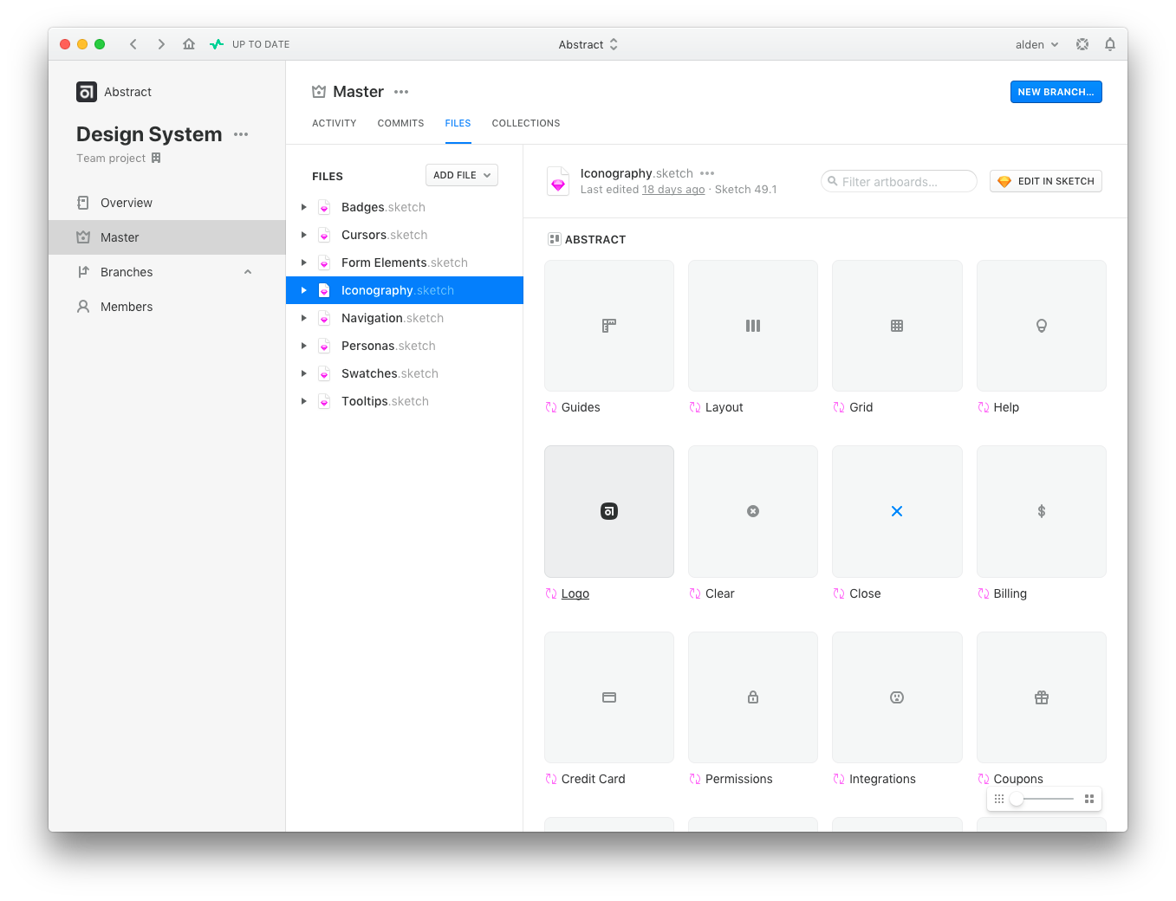
Task: Open the Guides artboard thumbnail
Action: pos(609,326)
